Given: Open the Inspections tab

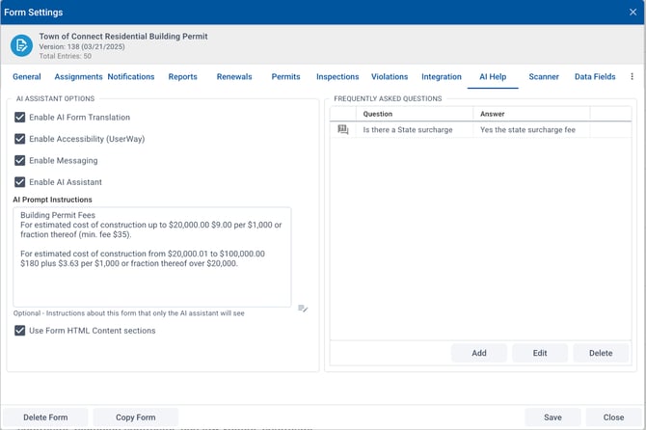Looking at the screenshot, I should pyautogui.click(x=337, y=77).
